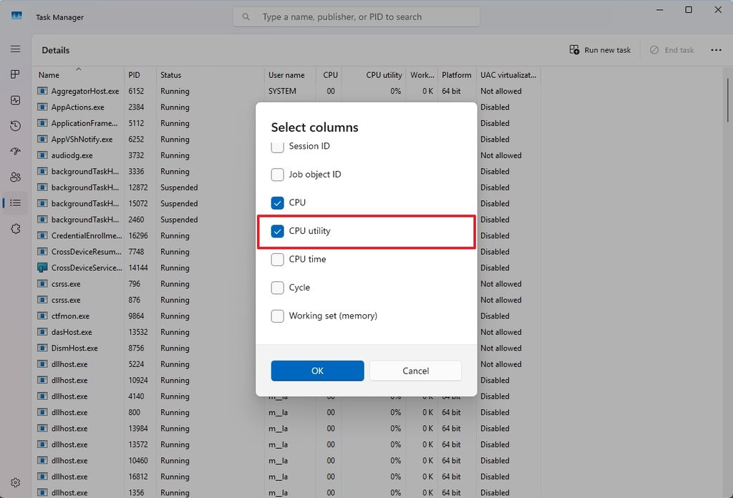Open the Services page

pos(15,228)
